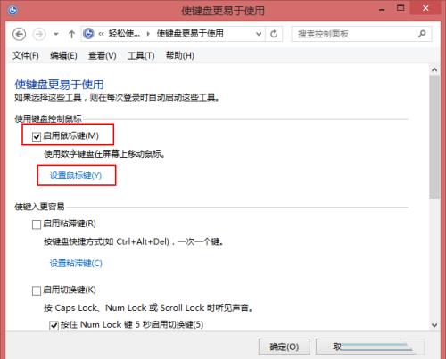This screenshot has height=359, width=446.
Task: Click the search magnifier icon
Action: pos(422,34)
